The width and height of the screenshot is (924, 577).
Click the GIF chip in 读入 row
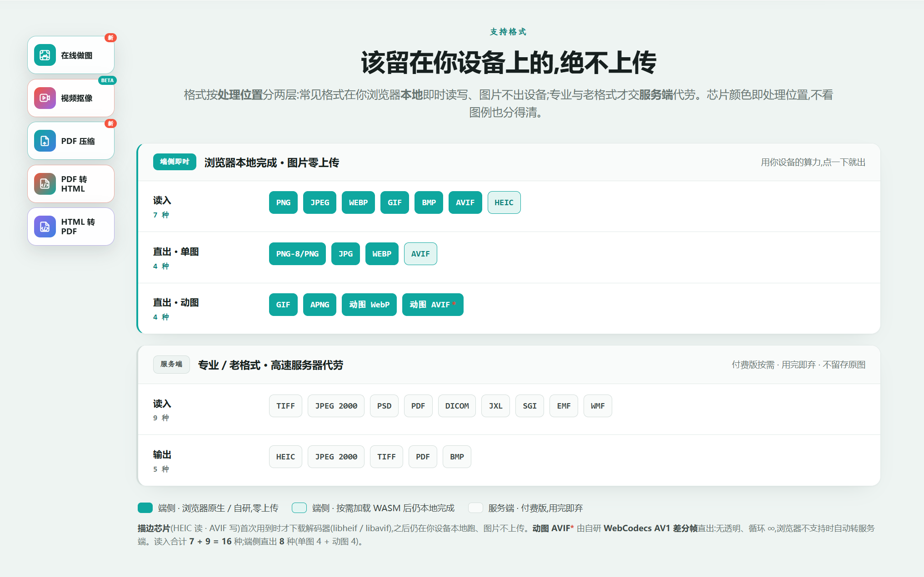(395, 202)
